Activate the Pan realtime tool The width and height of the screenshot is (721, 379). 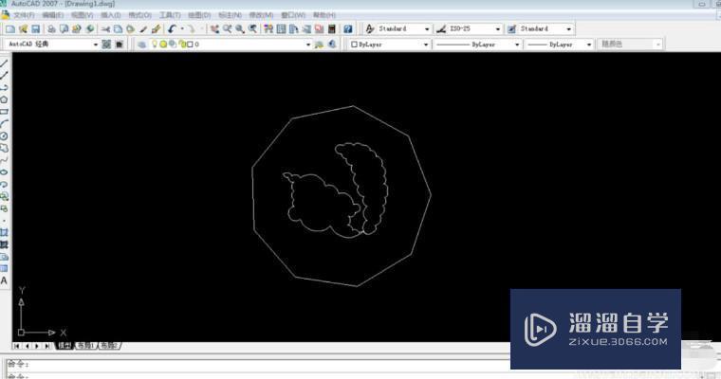pos(214,29)
